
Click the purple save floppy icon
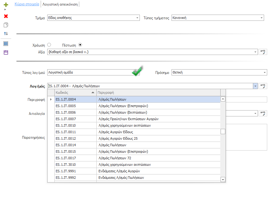(x=6, y=52)
